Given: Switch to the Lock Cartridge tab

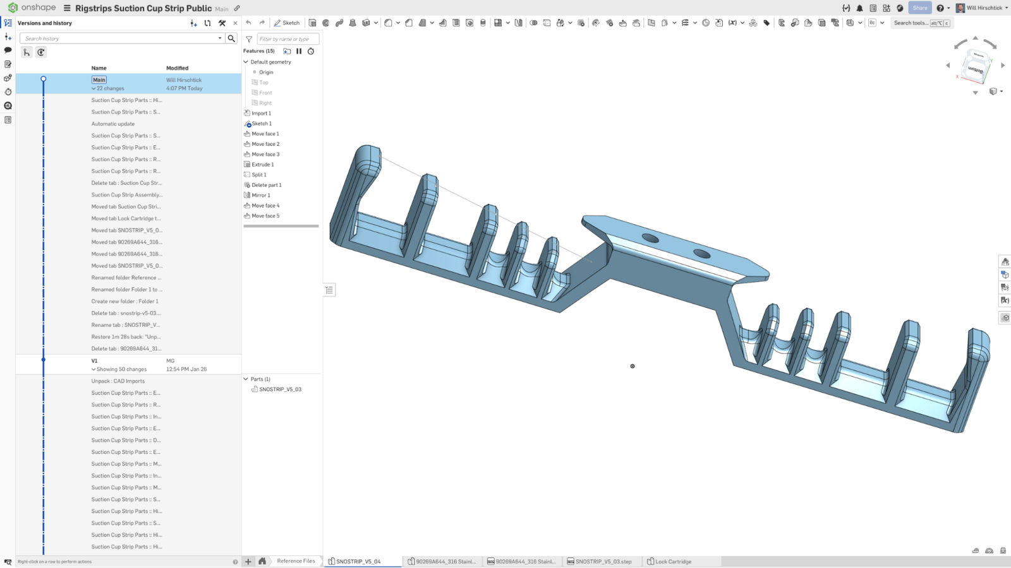Looking at the screenshot, I should (x=674, y=561).
